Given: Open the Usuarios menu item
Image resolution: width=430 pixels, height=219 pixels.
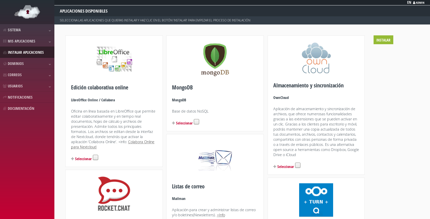Looking at the screenshot, I should 27,86.
